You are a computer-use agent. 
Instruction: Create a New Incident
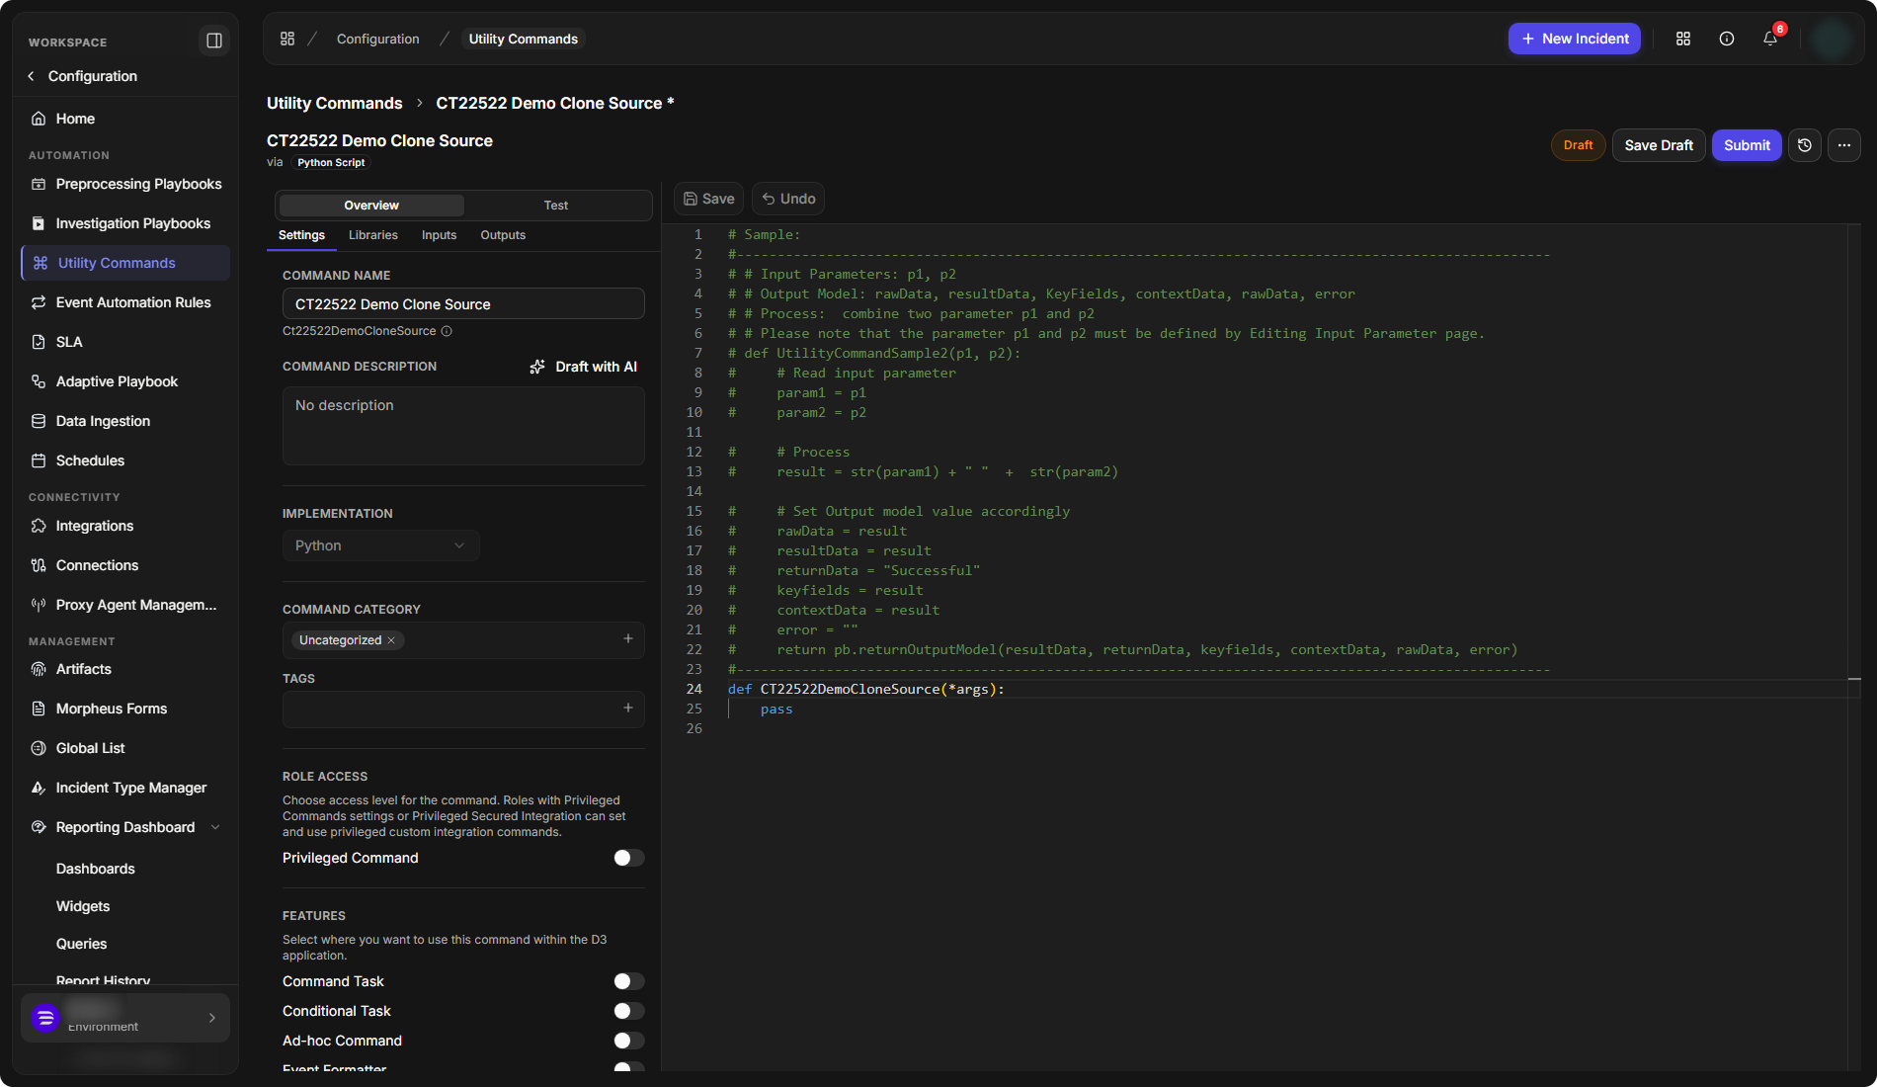[1575, 39]
